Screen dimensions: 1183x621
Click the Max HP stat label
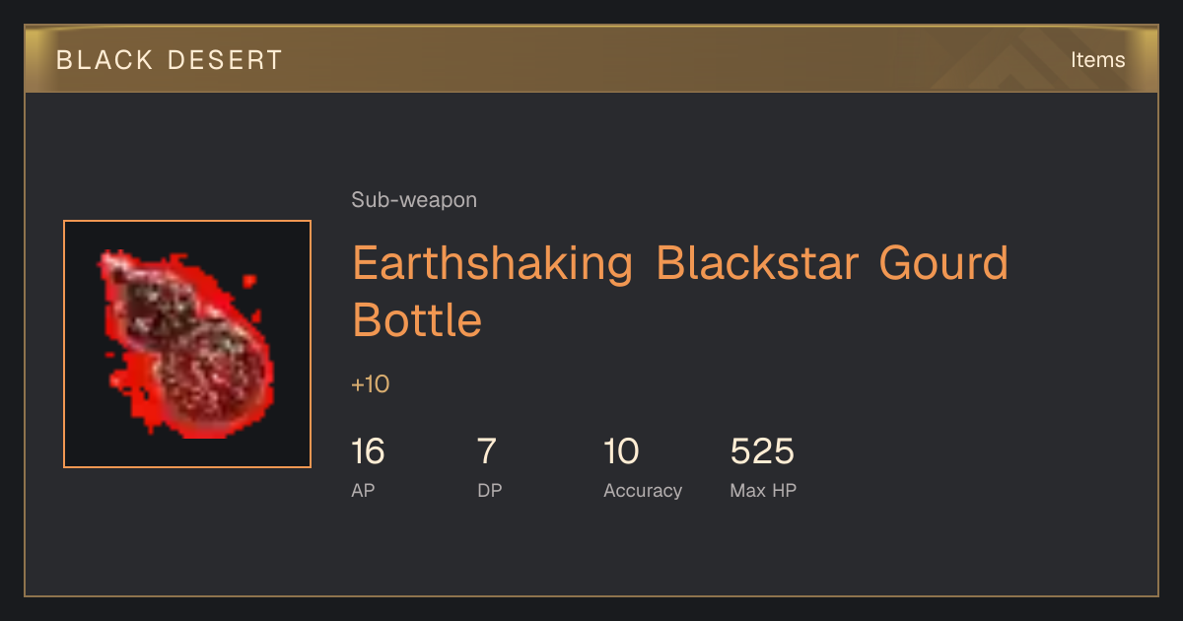pos(763,490)
